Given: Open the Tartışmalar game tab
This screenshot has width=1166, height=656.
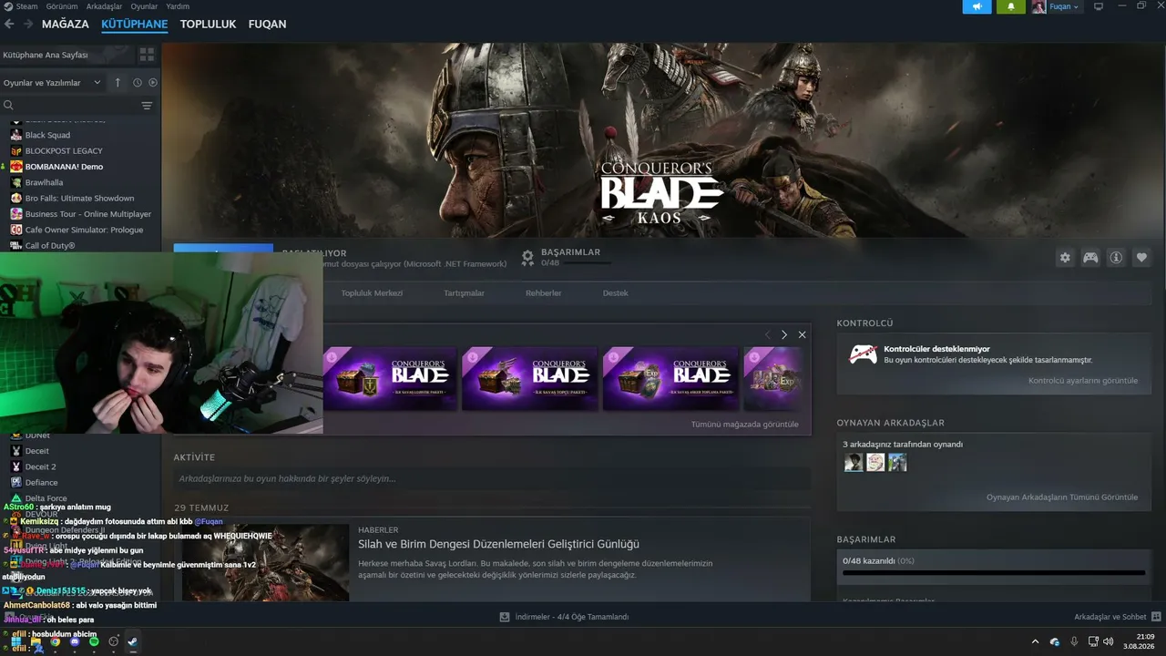Looking at the screenshot, I should coord(464,293).
